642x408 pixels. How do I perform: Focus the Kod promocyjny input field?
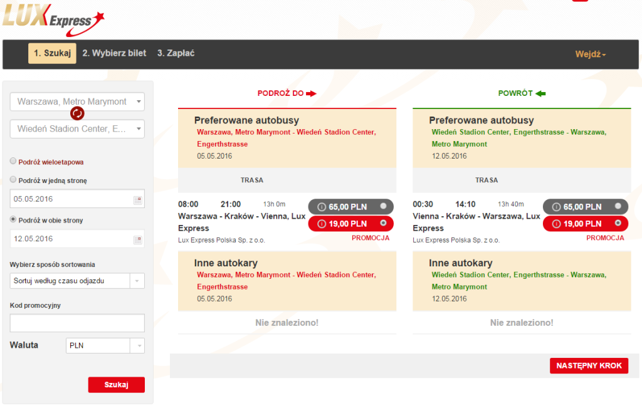[77, 323]
